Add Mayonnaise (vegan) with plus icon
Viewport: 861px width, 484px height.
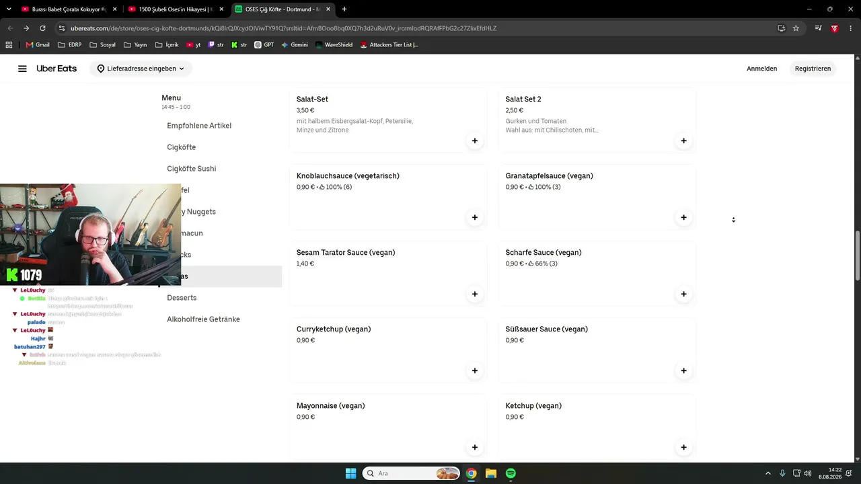[475, 447]
